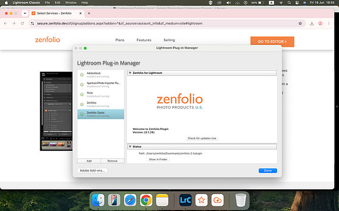This screenshot has height=211, width=339.
Task: Open the Window menu
Action: (71, 2)
